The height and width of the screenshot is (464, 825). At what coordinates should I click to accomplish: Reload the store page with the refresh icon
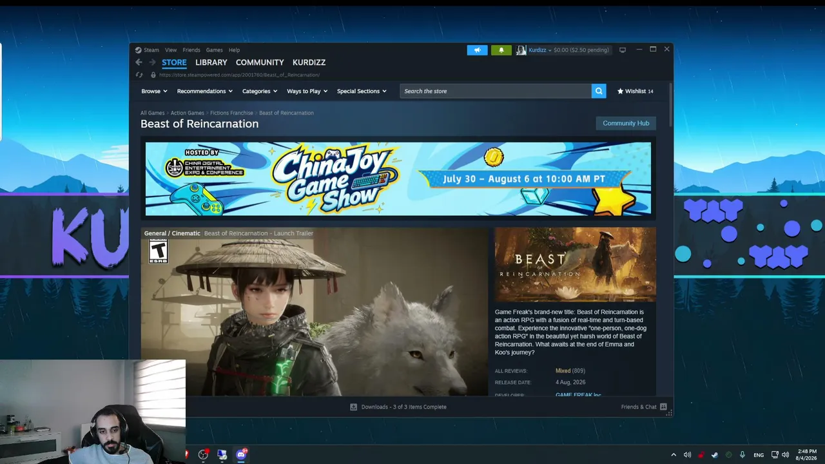139,75
